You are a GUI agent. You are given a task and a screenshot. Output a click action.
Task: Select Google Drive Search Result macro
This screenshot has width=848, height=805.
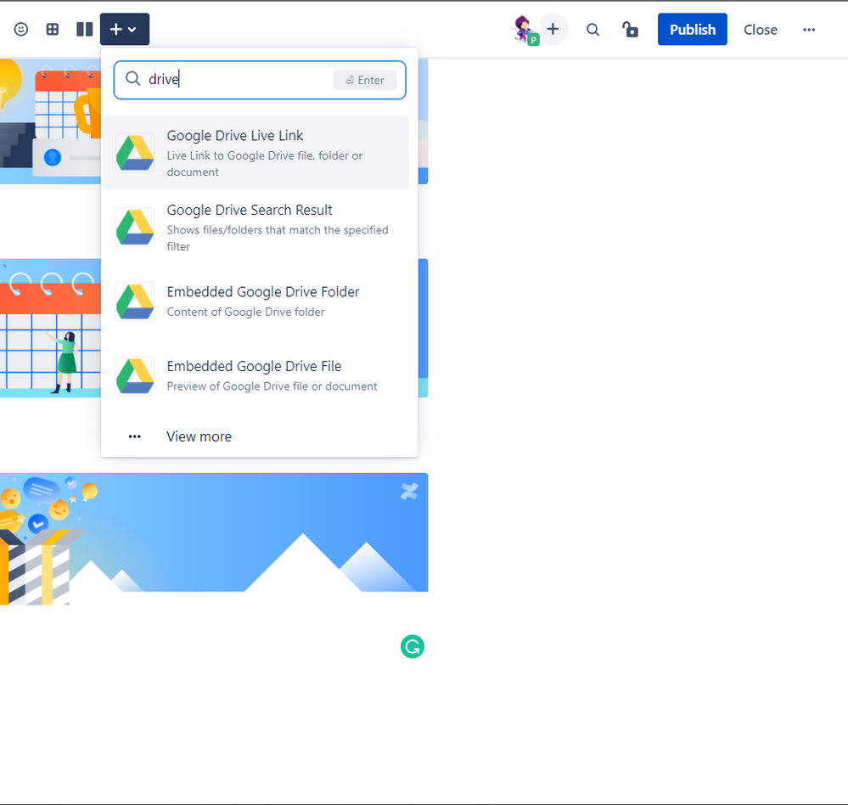click(x=256, y=228)
